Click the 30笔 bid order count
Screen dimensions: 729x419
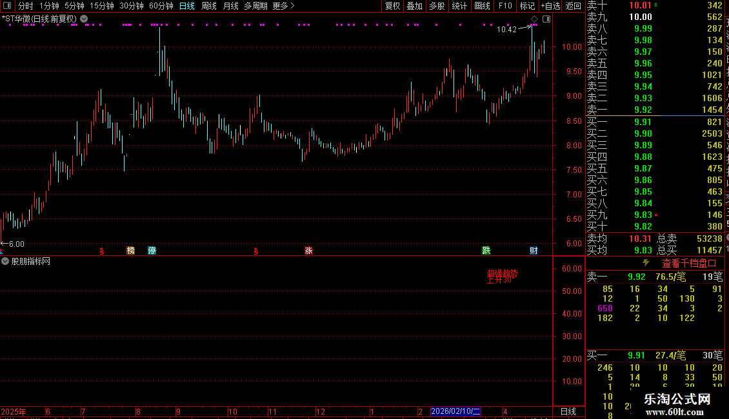coord(713,355)
